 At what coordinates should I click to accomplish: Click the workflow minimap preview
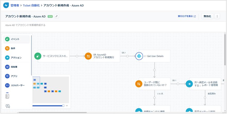tap(50, 89)
